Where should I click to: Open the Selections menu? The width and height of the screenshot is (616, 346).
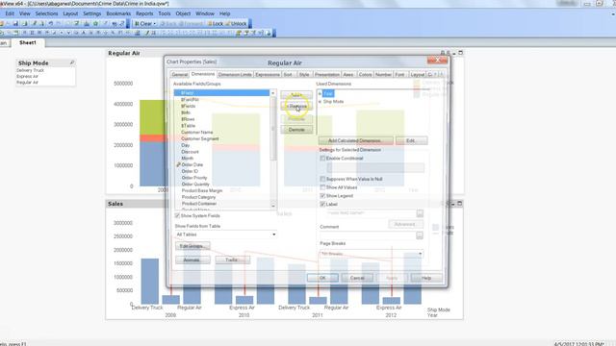coord(46,13)
